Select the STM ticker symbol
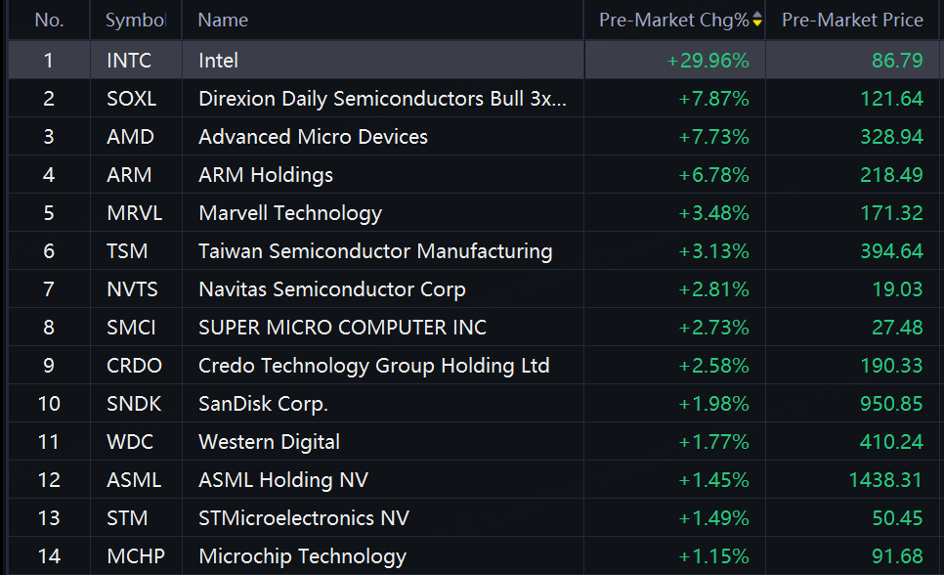The width and height of the screenshot is (944, 575). click(x=127, y=518)
